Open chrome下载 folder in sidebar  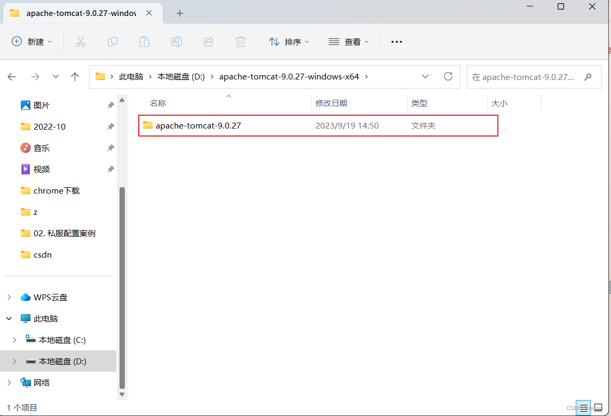pyautogui.click(x=57, y=190)
